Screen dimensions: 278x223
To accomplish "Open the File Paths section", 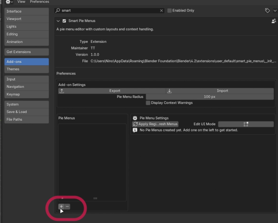I will pos(26,120).
